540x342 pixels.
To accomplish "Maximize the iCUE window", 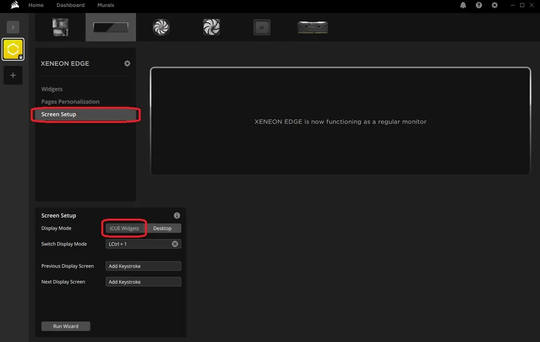I will (522, 5).
